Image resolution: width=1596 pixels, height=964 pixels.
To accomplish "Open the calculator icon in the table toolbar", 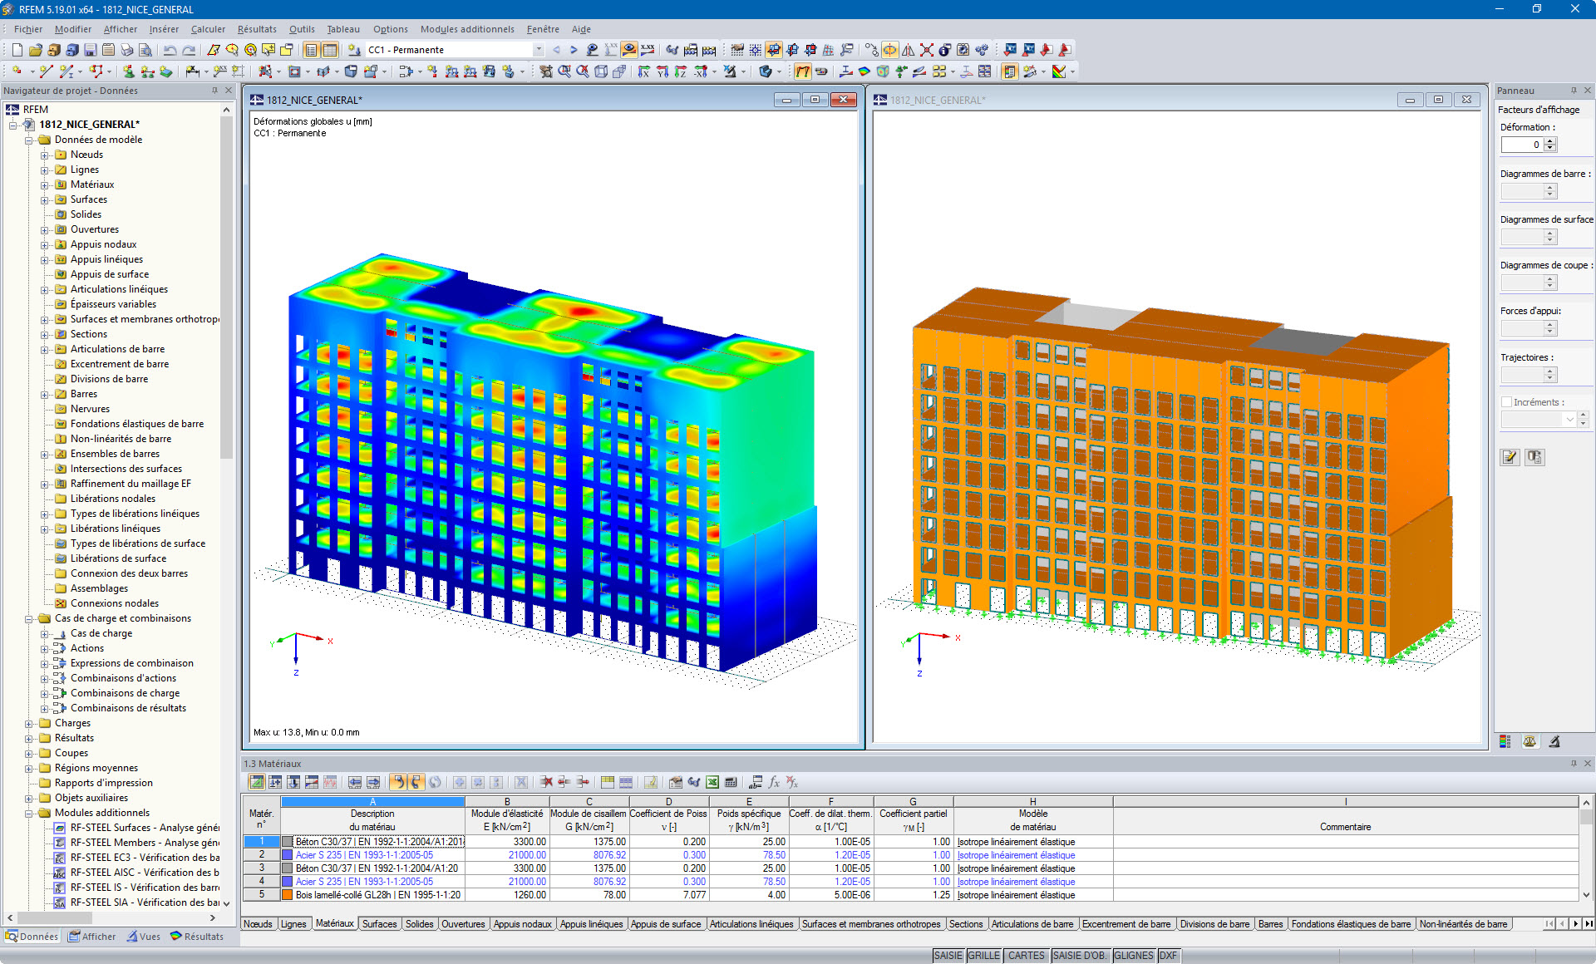I will tap(731, 782).
